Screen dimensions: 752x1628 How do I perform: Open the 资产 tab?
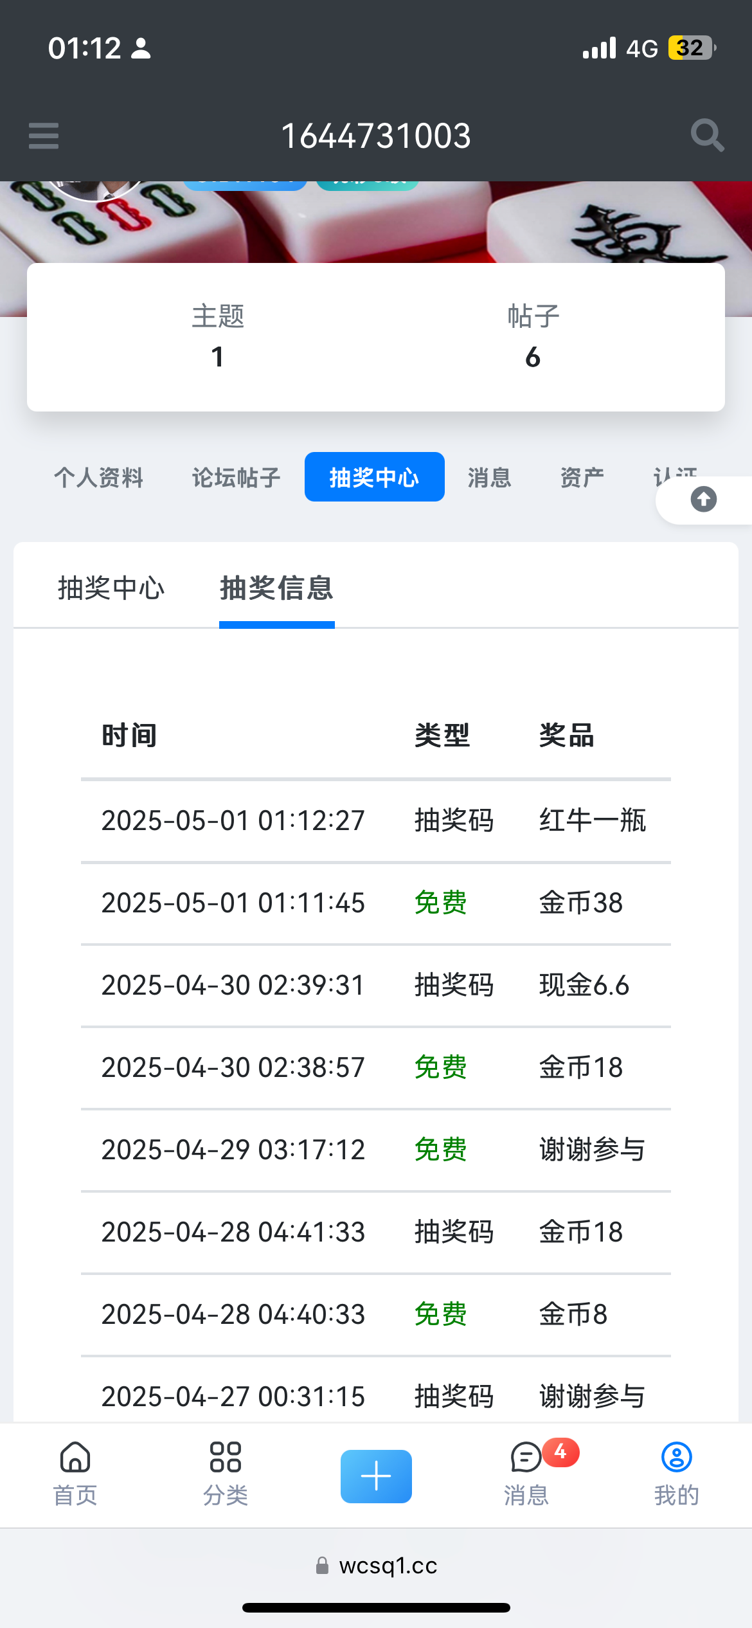[x=582, y=478]
